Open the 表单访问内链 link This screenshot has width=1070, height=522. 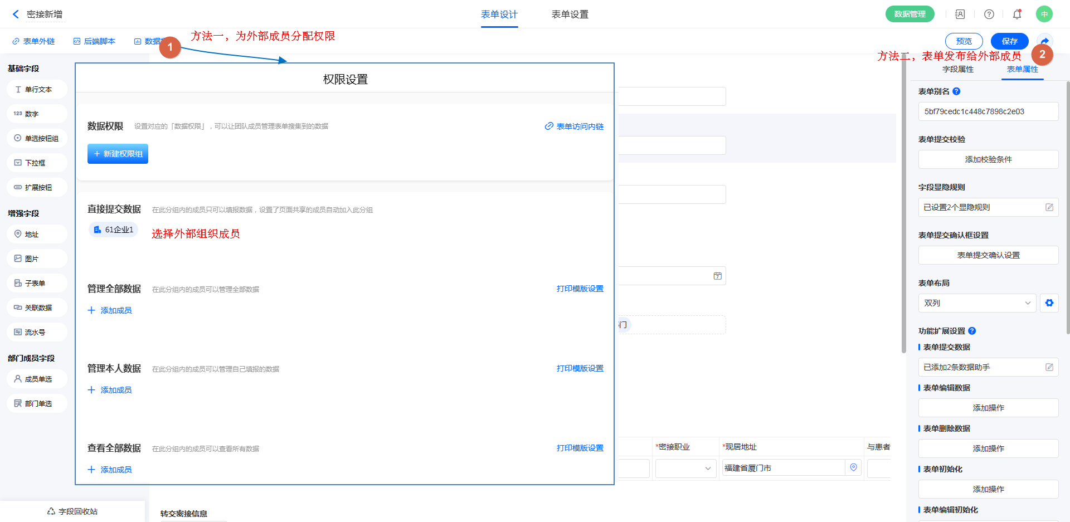point(575,126)
